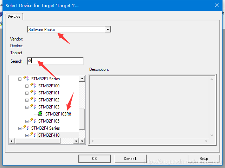Click Description box scroll up arrow
225x168 pixels.
pyautogui.click(x=212, y=79)
